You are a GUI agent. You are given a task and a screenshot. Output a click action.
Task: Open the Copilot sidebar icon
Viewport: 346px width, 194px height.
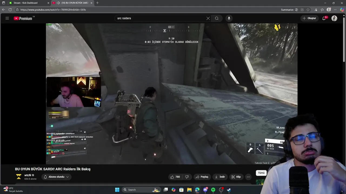click(342, 10)
